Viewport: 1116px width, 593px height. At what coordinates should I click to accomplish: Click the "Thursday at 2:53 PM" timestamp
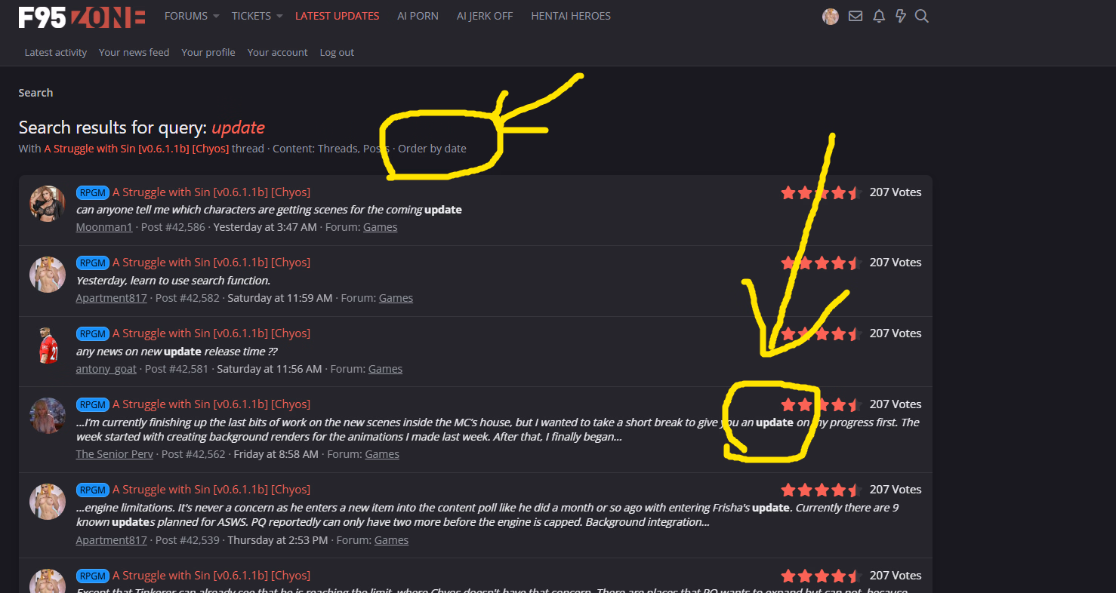point(278,540)
